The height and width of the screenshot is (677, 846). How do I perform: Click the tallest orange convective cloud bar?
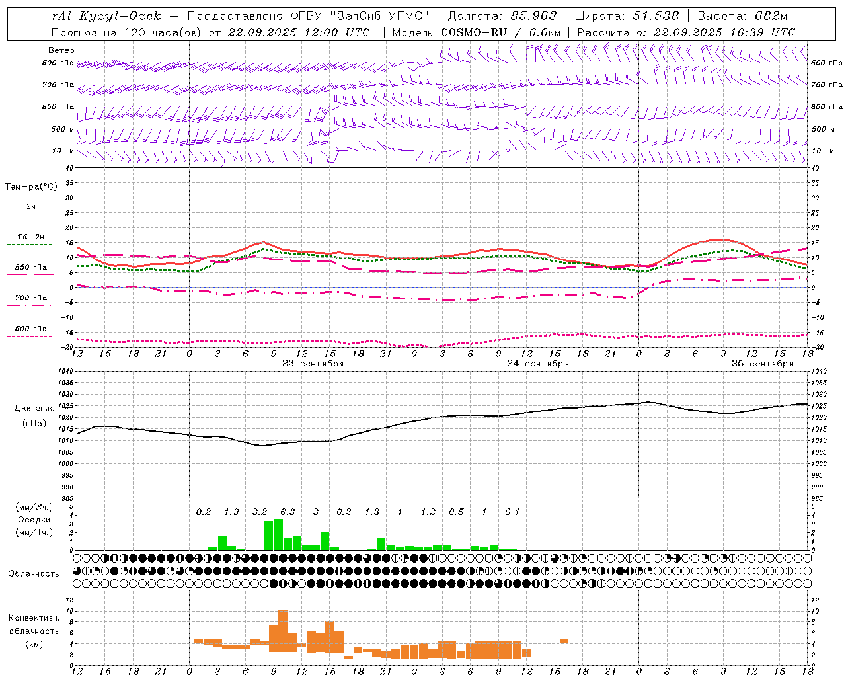pyautogui.click(x=283, y=631)
